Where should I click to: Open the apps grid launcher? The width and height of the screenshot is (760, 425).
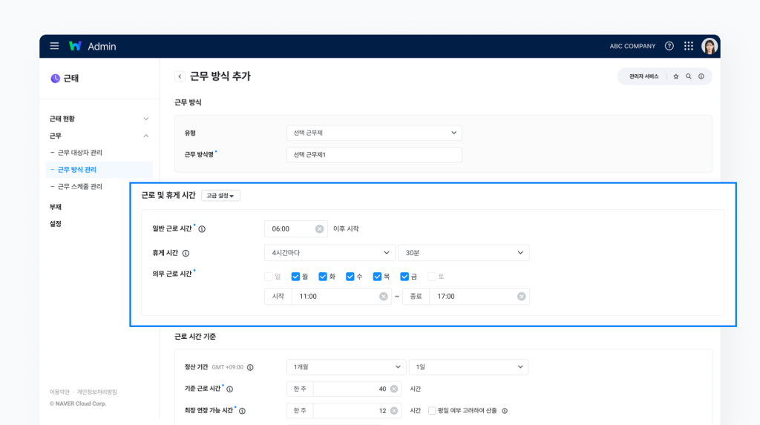tap(688, 46)
